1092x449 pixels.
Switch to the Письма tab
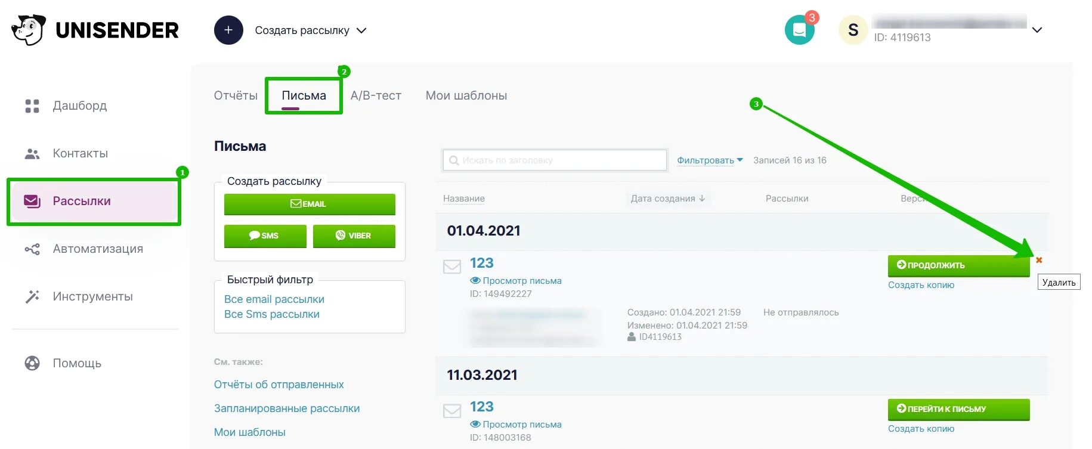click(x=304, y=95)
